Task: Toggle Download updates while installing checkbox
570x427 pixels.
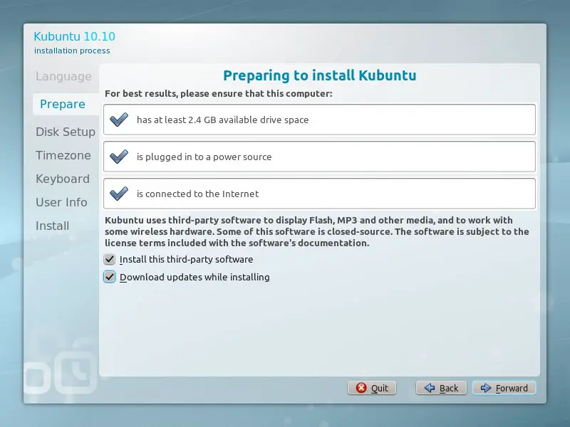Action: 110,277
